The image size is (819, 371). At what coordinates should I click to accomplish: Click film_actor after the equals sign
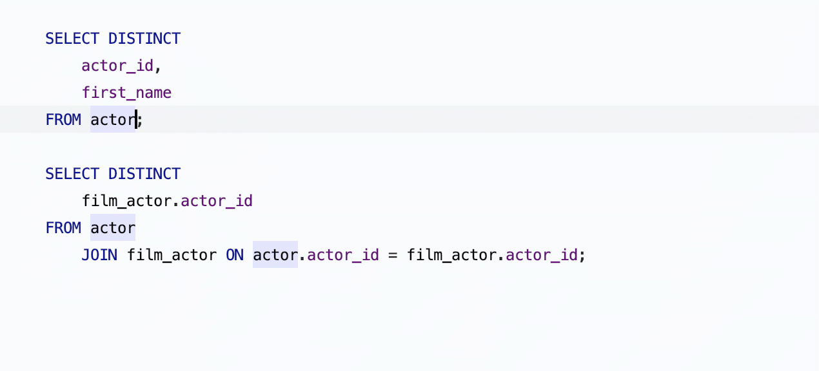point(451,255)
